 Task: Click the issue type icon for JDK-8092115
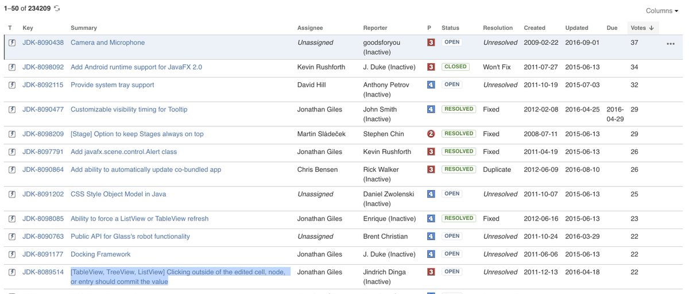coord(12,85)
